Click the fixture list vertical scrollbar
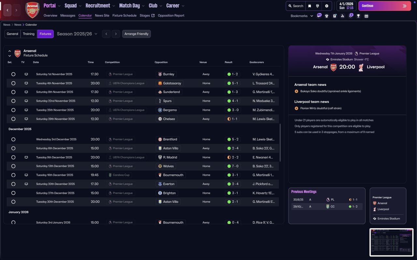417x260 pixels. pos(280,142)
